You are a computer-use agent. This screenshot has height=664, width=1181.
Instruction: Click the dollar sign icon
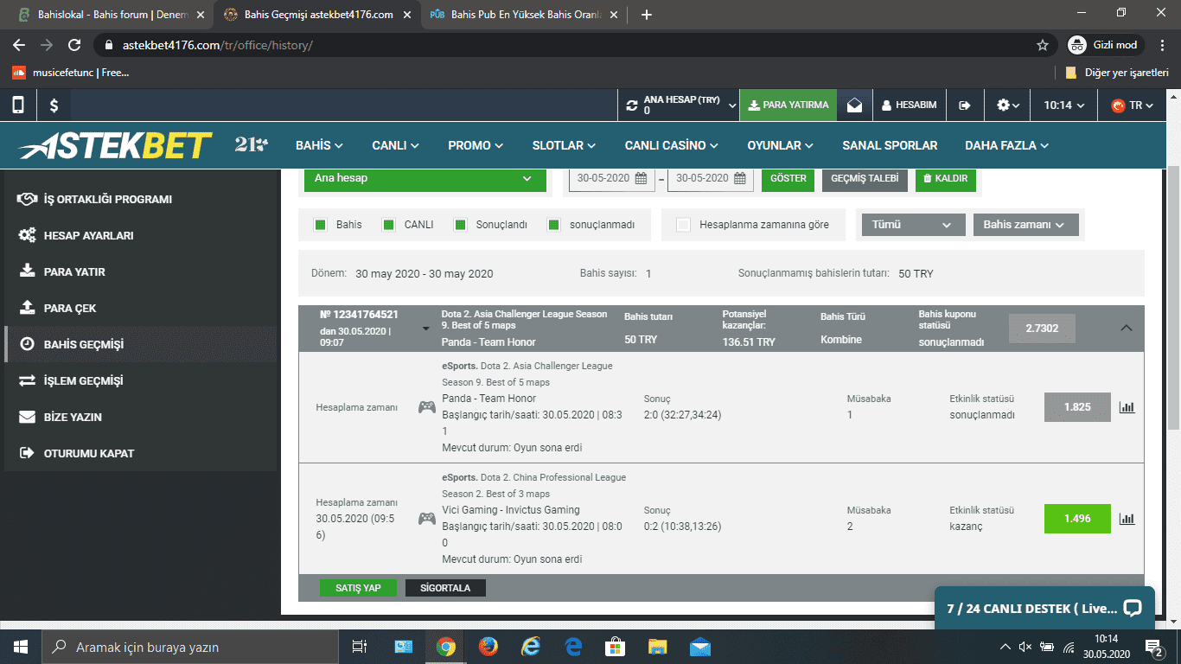coord(54,105)
